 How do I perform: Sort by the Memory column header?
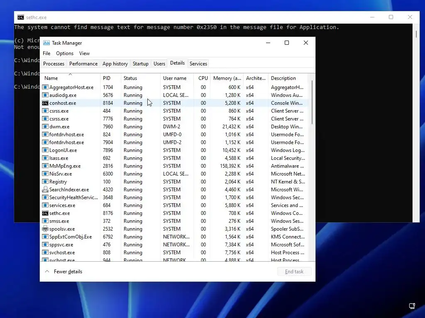point(227,78)
